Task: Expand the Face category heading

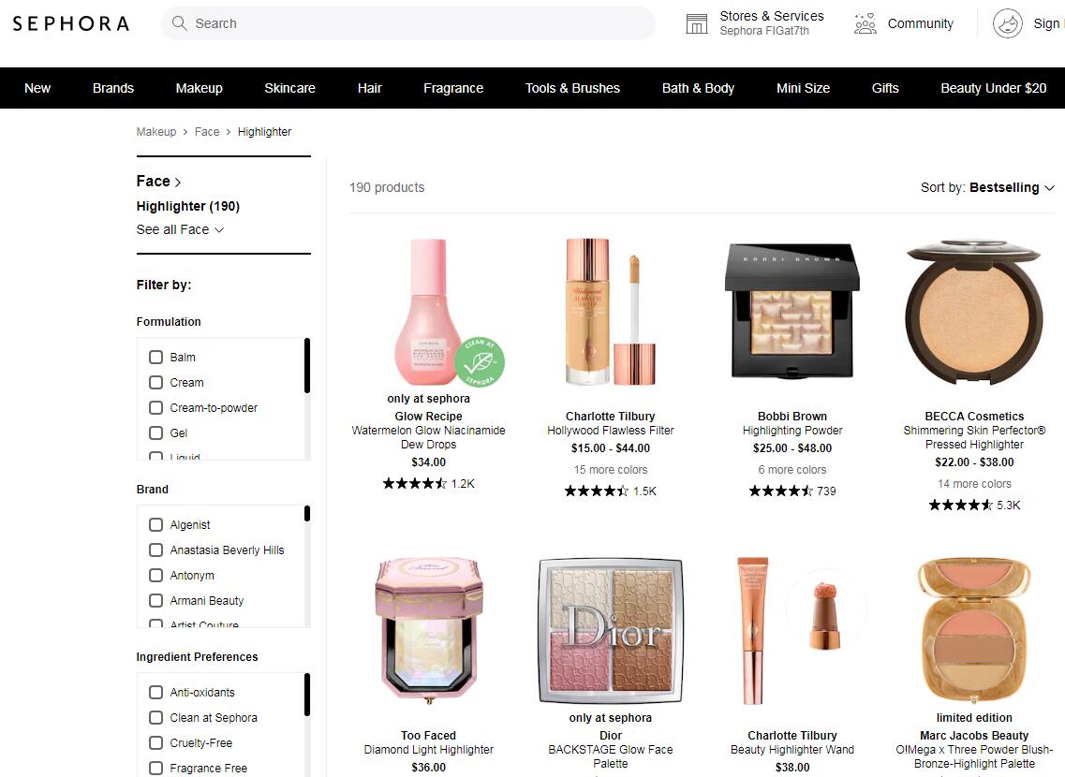Action: tap(158, 182)
